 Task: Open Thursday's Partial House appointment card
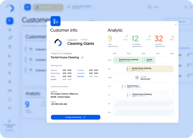tap(132, 86)
